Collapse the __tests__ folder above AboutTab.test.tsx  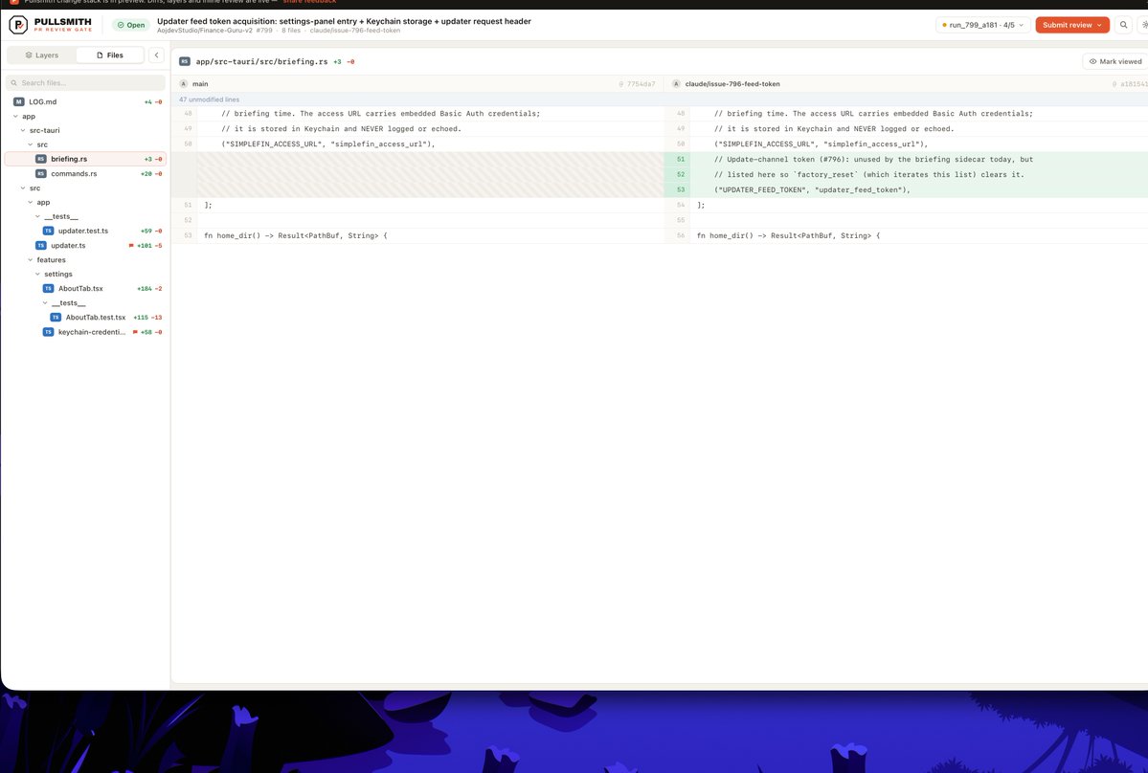(x=45, y=302)
